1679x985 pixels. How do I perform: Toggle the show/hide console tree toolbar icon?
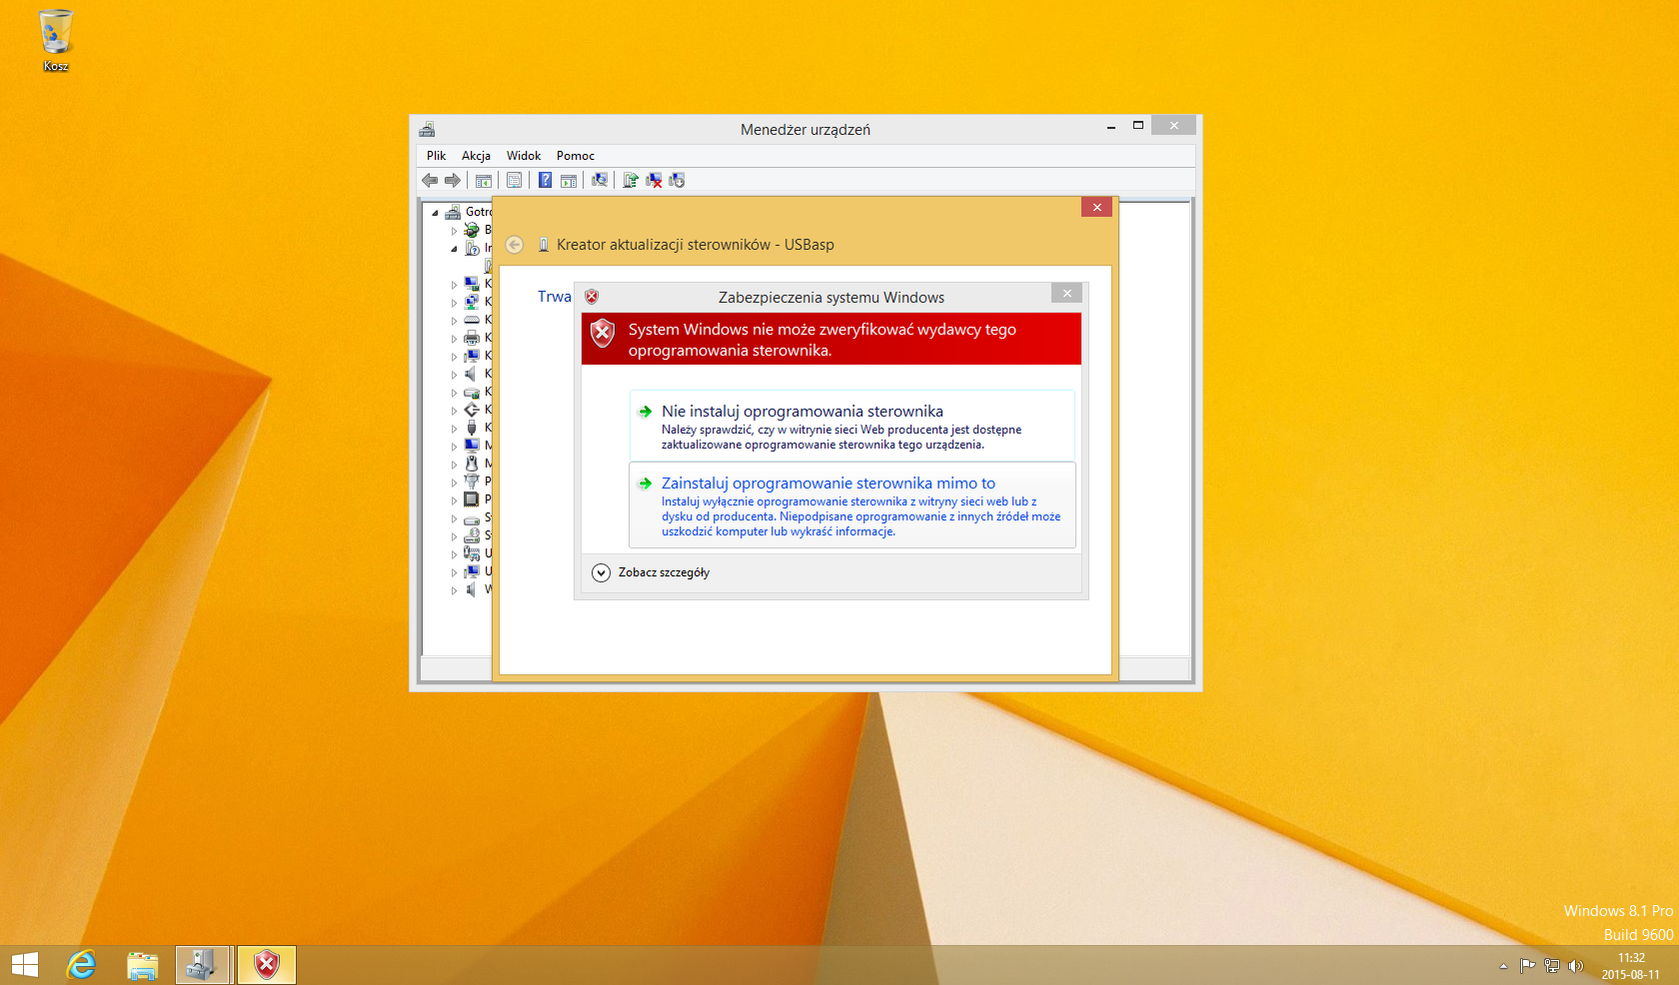484,180
